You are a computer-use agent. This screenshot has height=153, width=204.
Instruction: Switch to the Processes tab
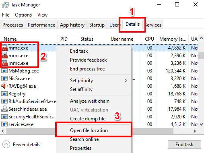tap(12, 25)
